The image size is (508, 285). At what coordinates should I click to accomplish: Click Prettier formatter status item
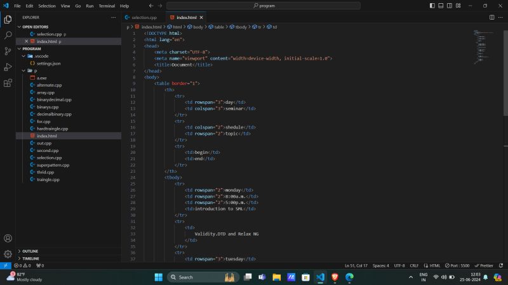[x=484, y=265]
